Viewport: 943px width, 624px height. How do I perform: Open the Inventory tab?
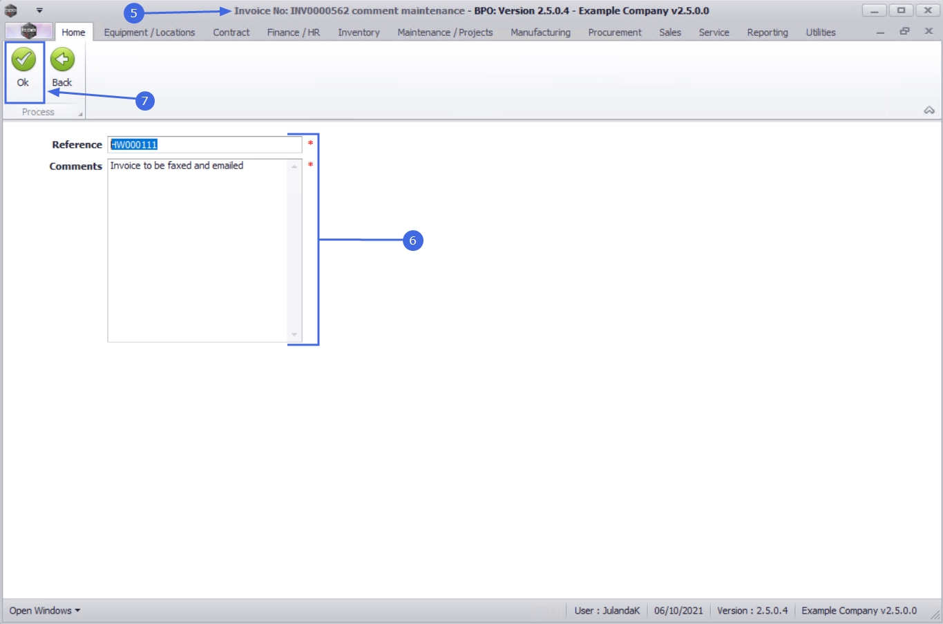359,32
